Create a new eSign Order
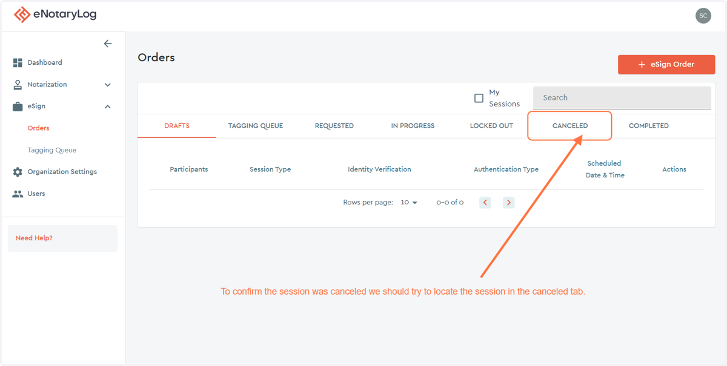The image size is (727, 366). [666, 64]
